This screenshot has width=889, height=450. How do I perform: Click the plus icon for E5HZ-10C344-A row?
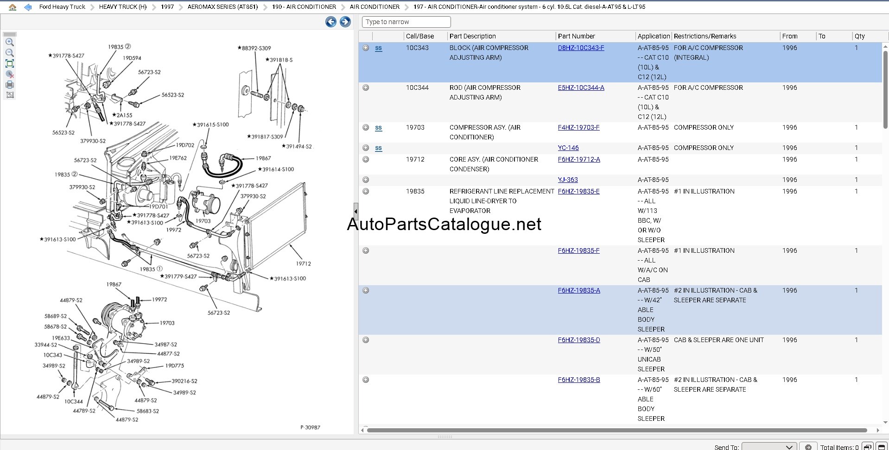(366, 87)
